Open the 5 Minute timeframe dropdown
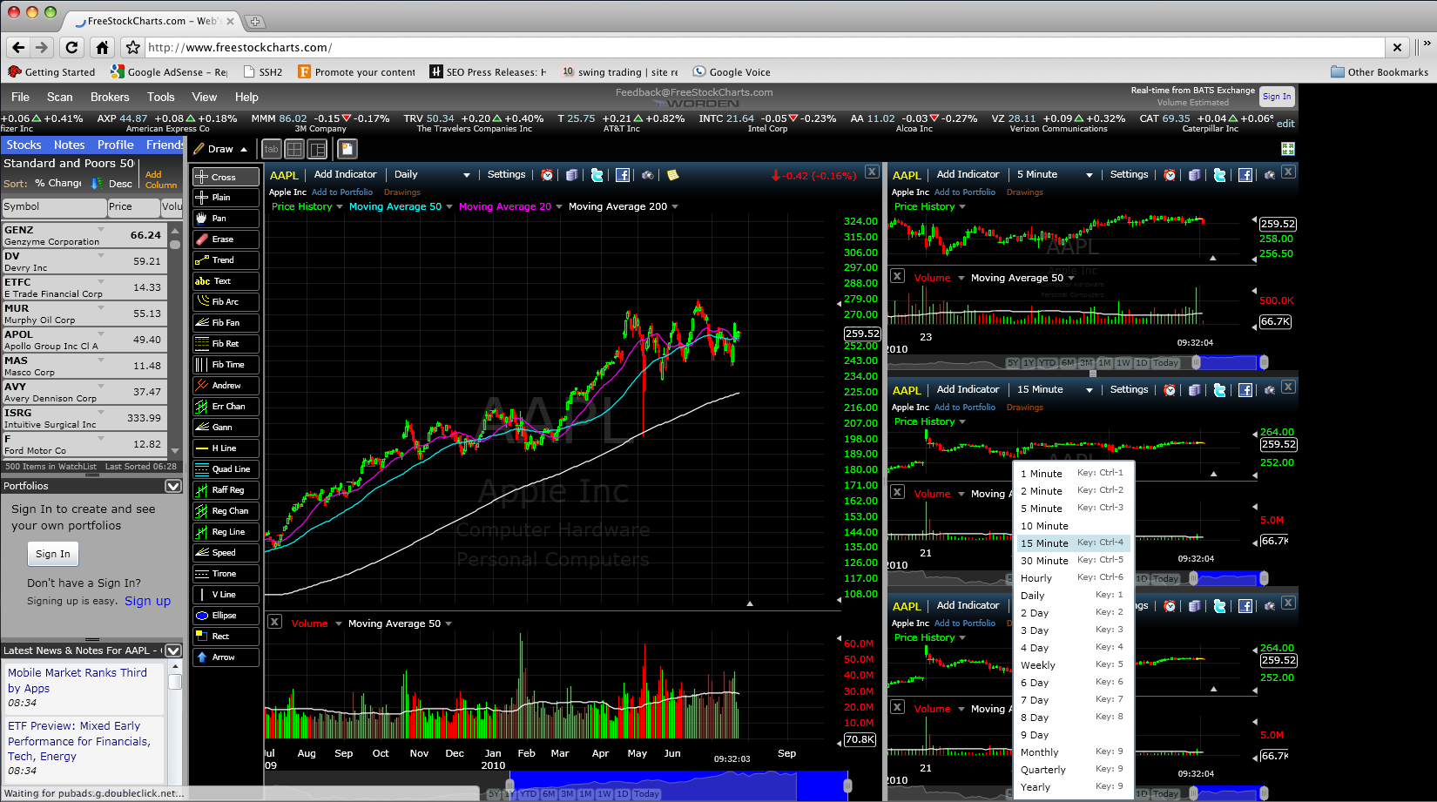1437x802 pixels. pos(1054,175)
